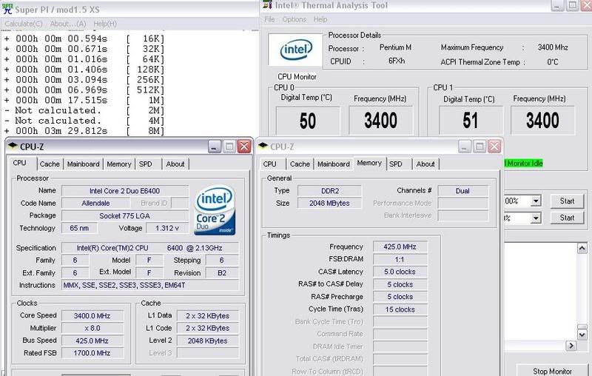Image resolution: width=592 pixels, height=376 pixels.
Task: Click the Level 2 cache value 2048 KBytes
Action: (x=207, y=340)
